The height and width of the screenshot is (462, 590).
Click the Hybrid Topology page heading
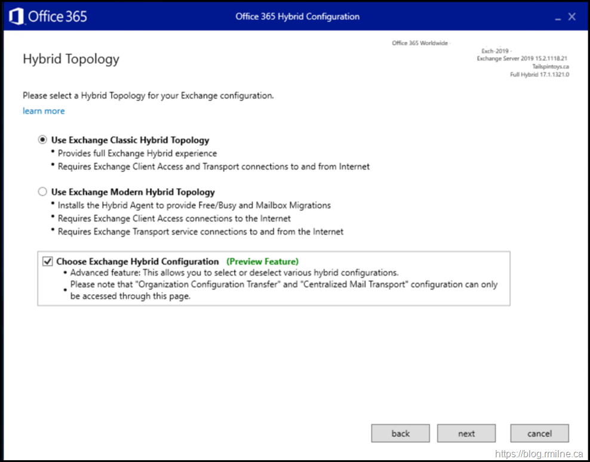(x=71, y=59)
